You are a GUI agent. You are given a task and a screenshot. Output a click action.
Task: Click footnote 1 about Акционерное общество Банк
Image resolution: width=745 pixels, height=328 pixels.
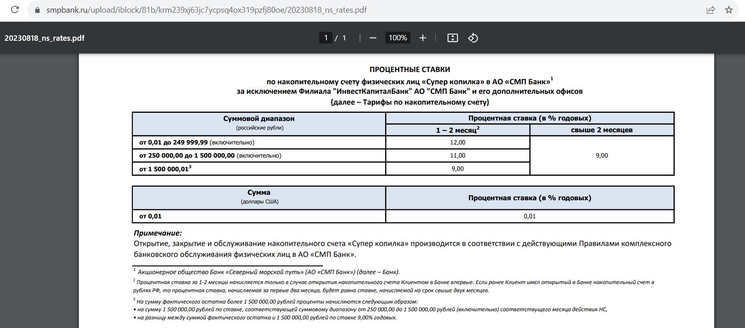point(267,272)
